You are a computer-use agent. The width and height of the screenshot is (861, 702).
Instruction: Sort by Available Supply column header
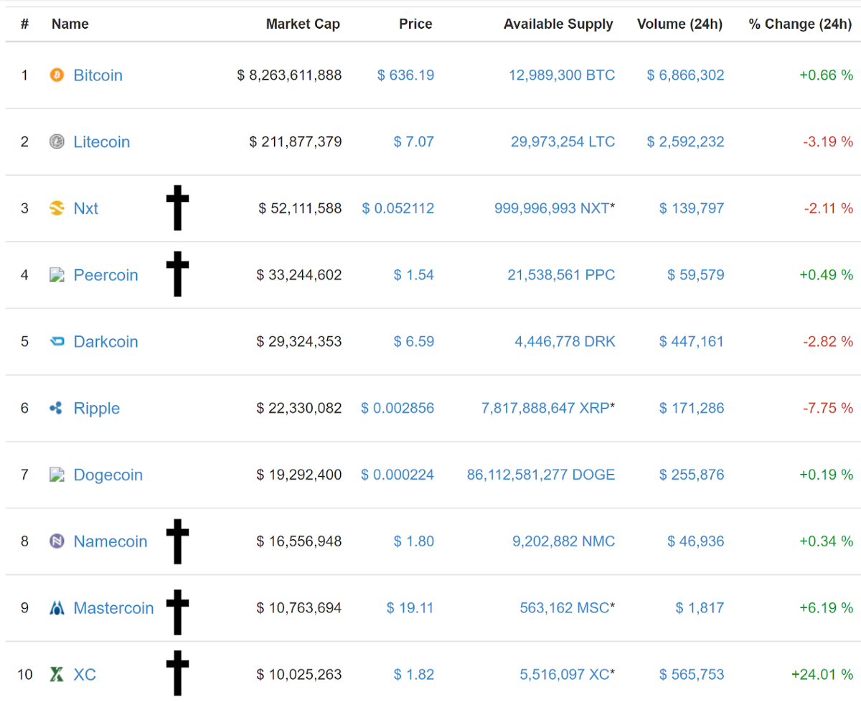pyautogui.click(x=558, y=24)
